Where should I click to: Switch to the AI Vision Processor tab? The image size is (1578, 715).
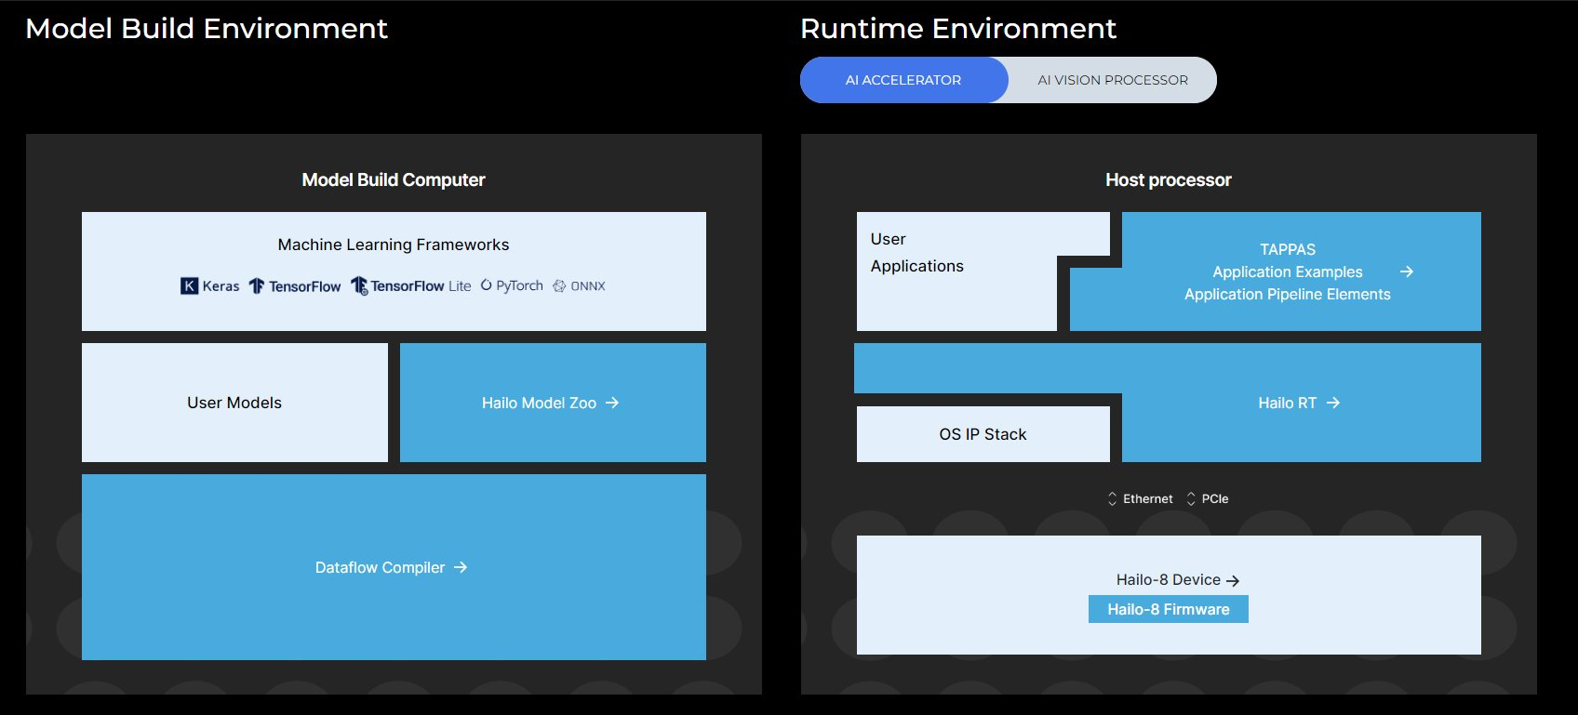pos(1113,80)
